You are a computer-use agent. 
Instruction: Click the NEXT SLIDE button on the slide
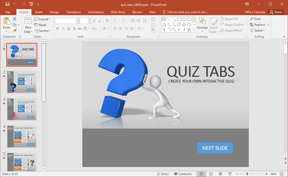coord(215,148)
